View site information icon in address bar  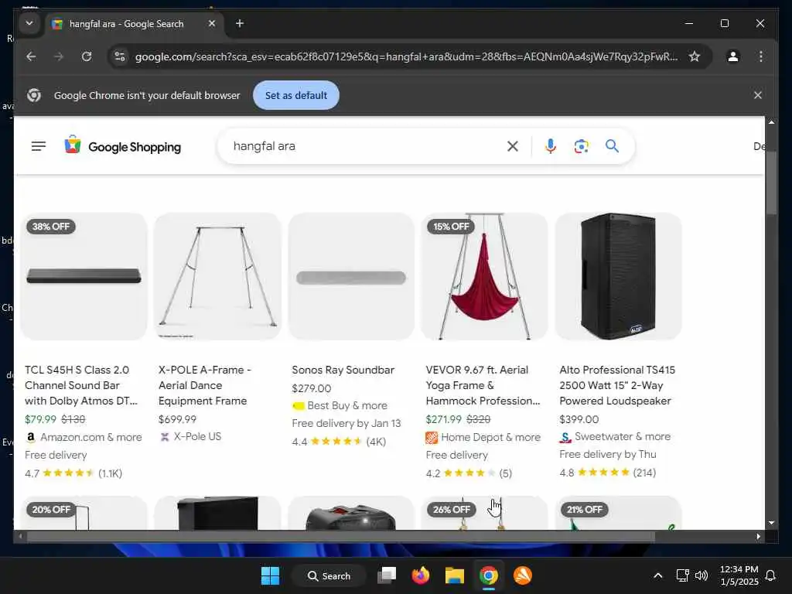click(x=120, y=56)
